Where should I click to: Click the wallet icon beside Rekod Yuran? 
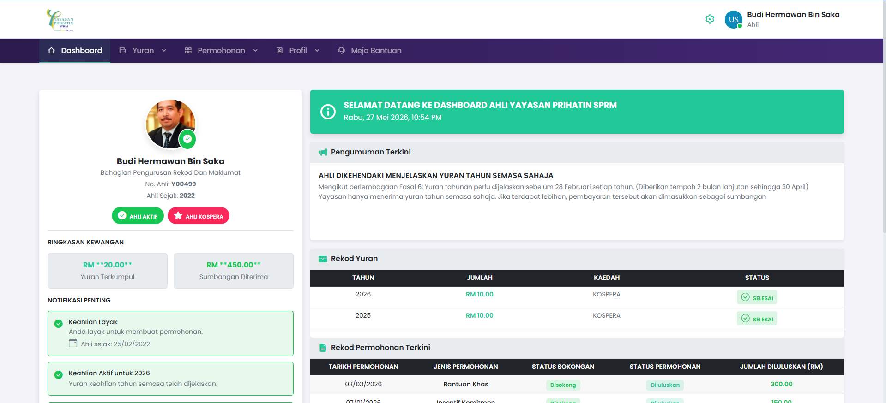click(323, 259)
